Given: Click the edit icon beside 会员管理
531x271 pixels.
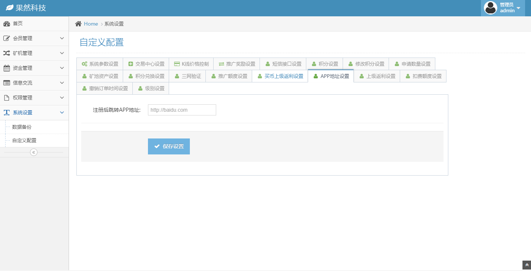Looking at the screenshot, I should (7, 38).
